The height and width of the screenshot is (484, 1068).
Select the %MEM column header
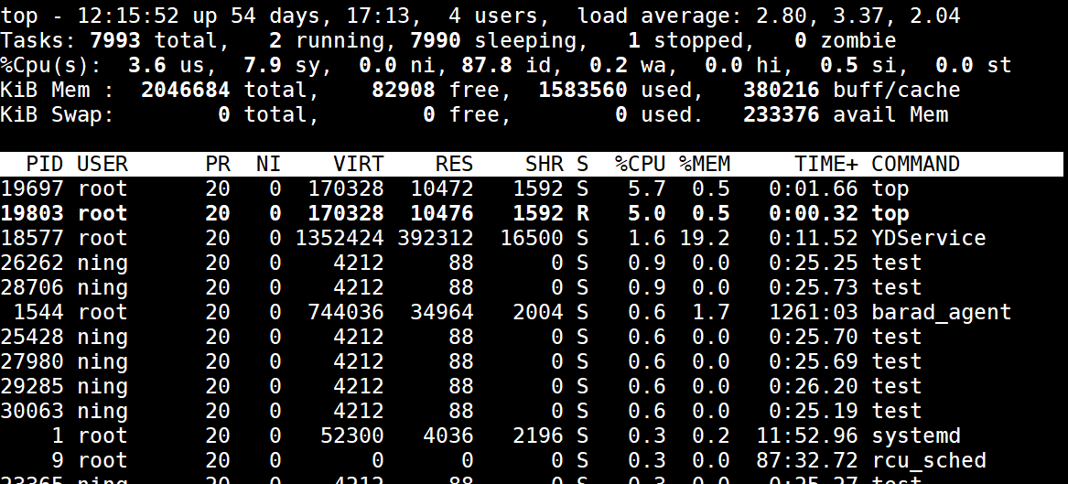click(705, 164)
